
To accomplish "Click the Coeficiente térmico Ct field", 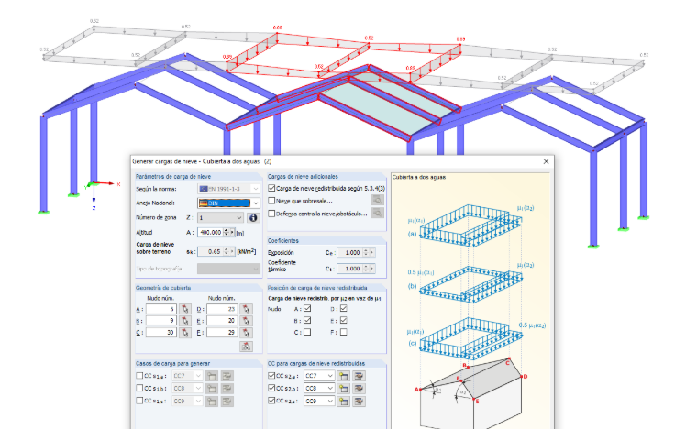I will [x=349, y=269].
